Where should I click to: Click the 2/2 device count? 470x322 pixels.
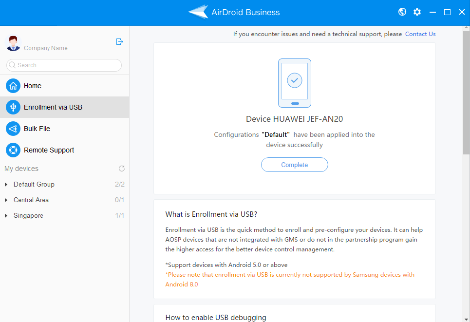(x=120, y=184)
